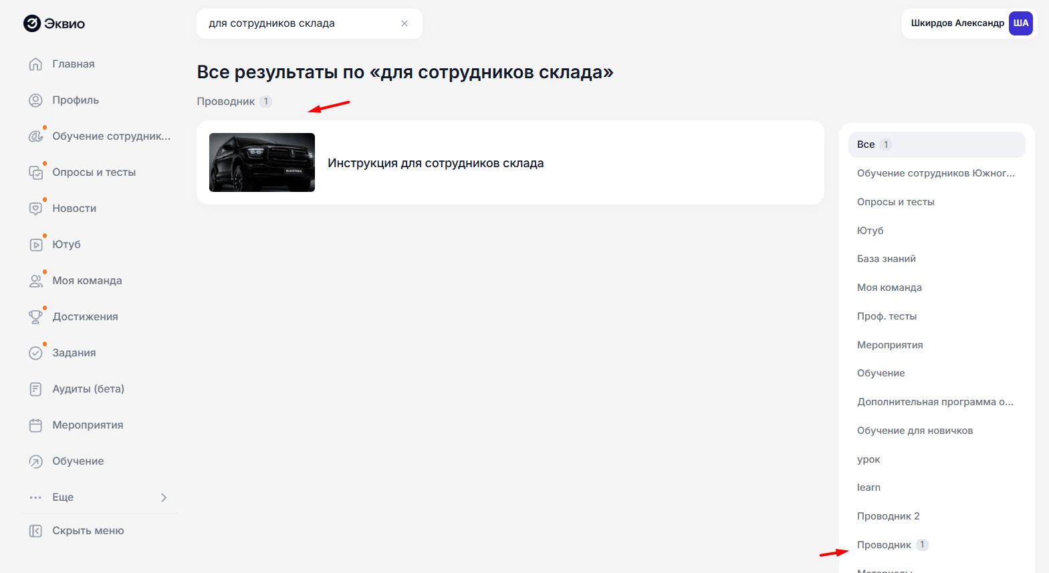This screenshot has height=573, width=1049.
Task: Click the Профиль user icon
Action: click(x=35, y=100)
